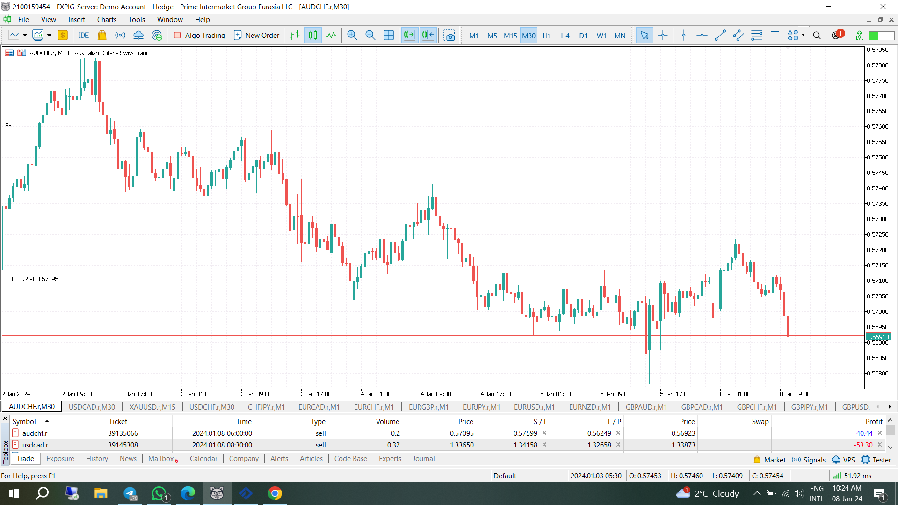Click the New Order button

point(256,35)
